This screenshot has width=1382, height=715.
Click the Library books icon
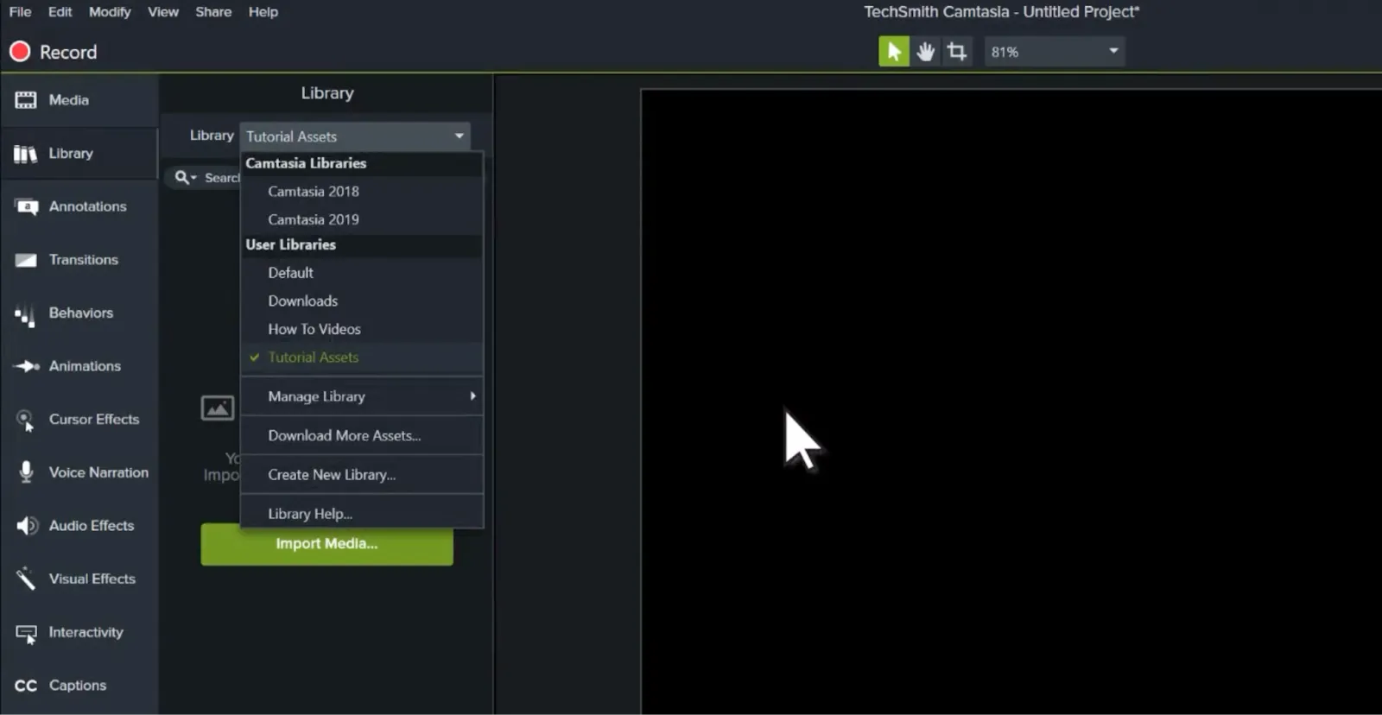[26, 154]
